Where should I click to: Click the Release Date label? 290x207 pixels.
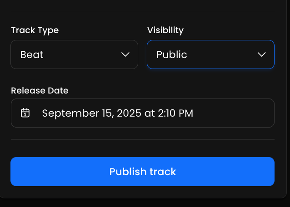click(x=40, y=90)
